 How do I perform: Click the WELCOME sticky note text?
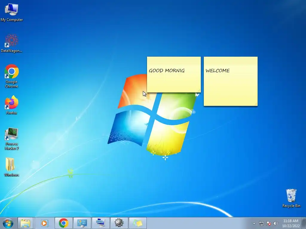[218, 70]
